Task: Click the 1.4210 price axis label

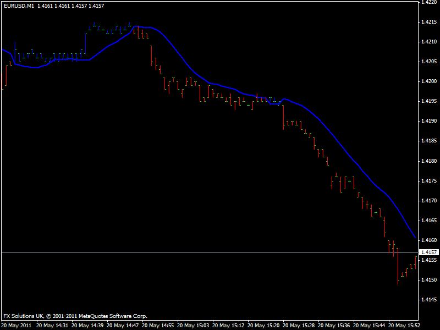Action: (x=429, y=42)
